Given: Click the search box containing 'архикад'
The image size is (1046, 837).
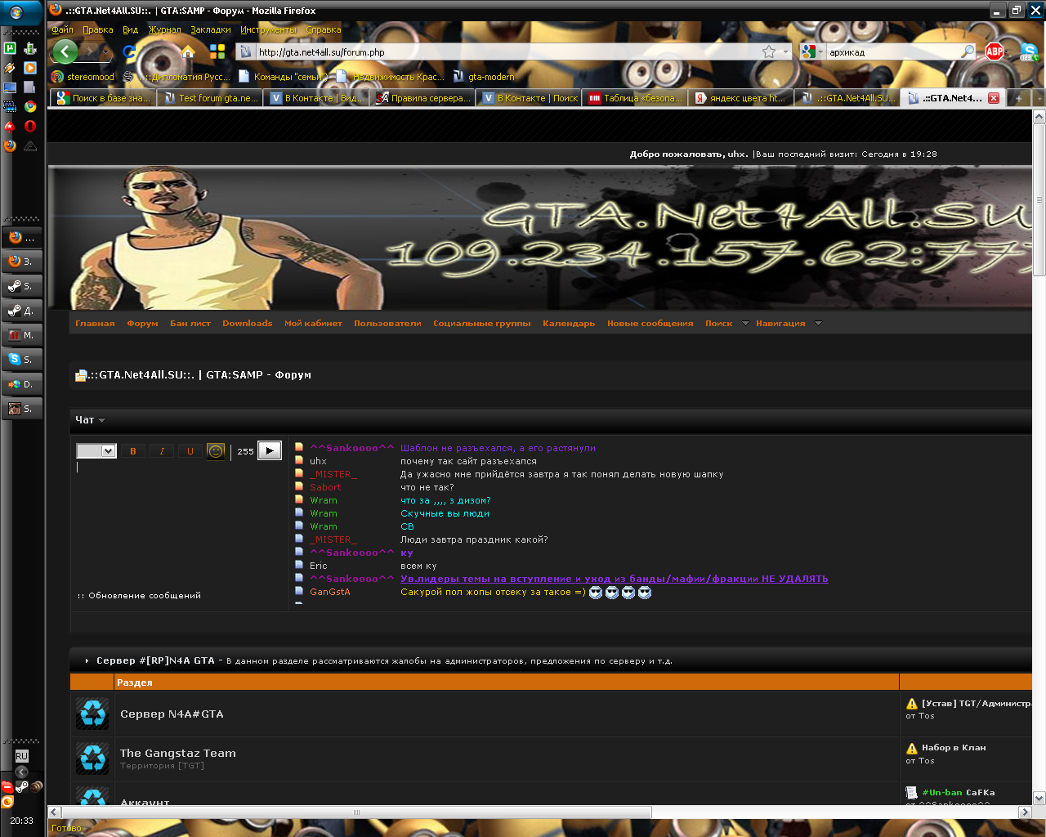Looking at the screenshot, I should click(893, 51).
